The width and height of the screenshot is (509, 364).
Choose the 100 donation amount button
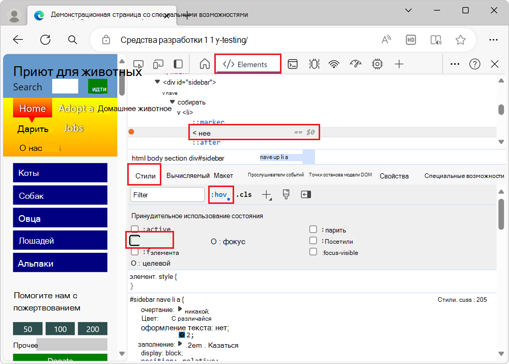(60, 329)
